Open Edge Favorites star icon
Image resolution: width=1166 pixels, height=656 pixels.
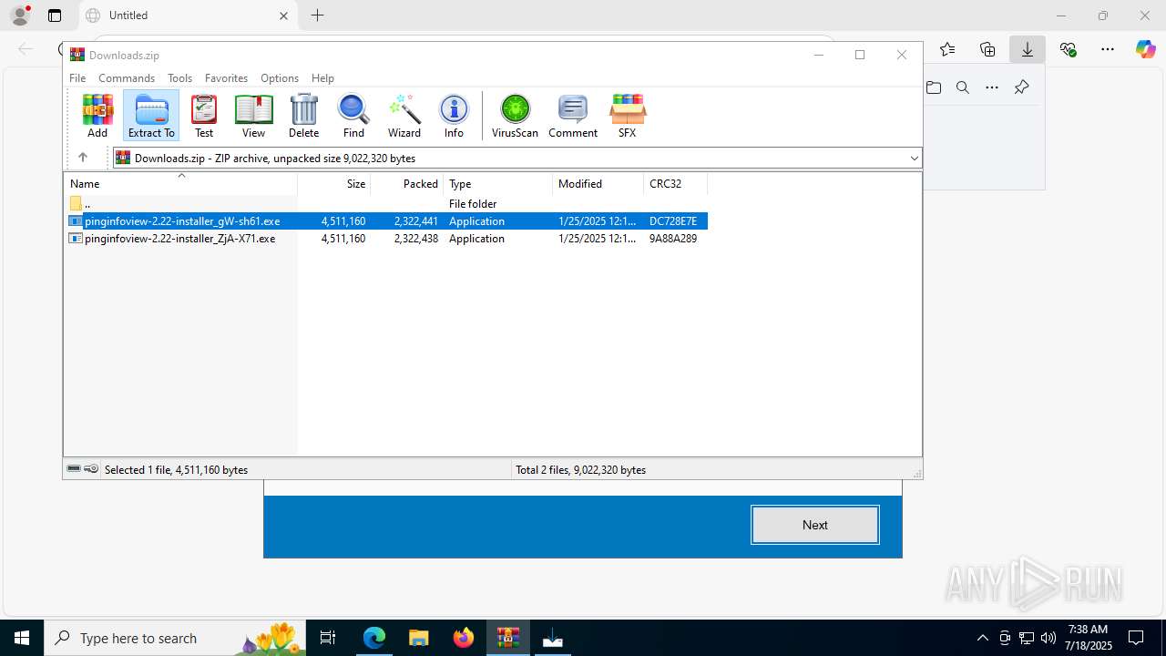pos(947,49)
